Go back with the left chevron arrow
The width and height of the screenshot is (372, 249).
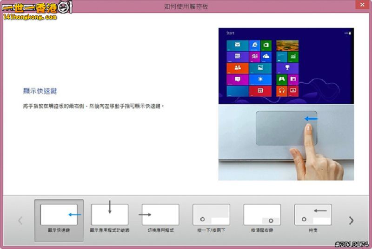20,221
